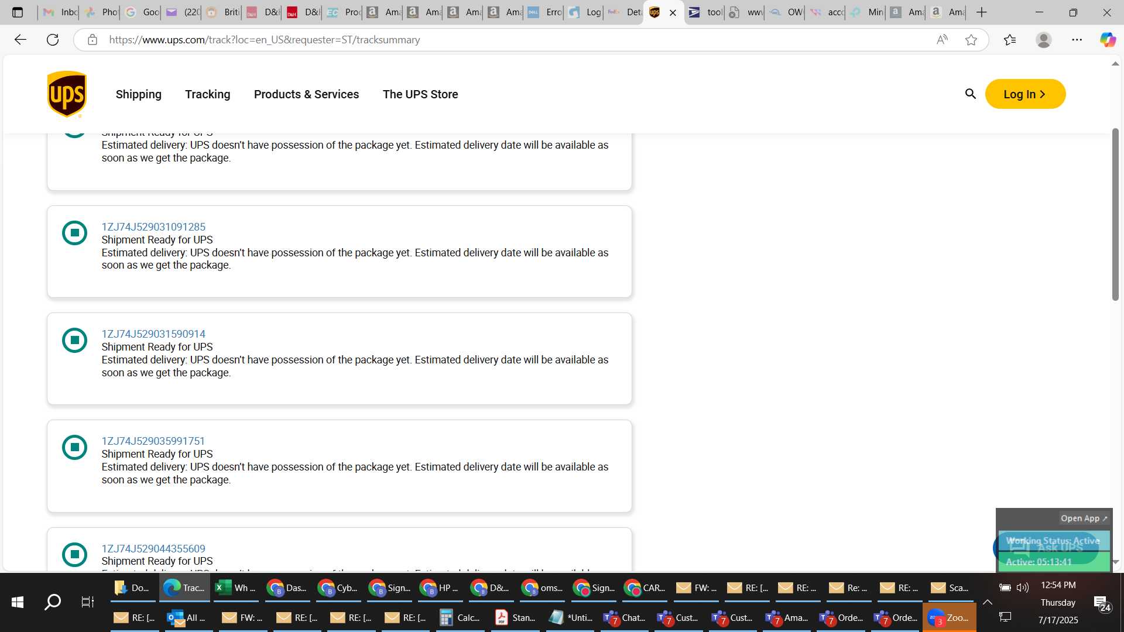Click the page vertical scrollbar thumb
1124x632 pixels.
pos(1115,214)
